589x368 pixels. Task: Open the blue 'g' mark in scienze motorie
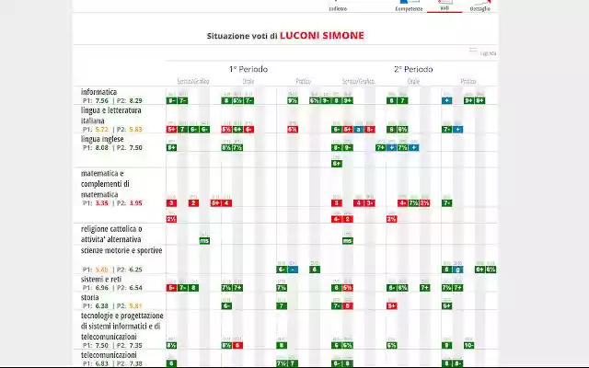(458, 270)
